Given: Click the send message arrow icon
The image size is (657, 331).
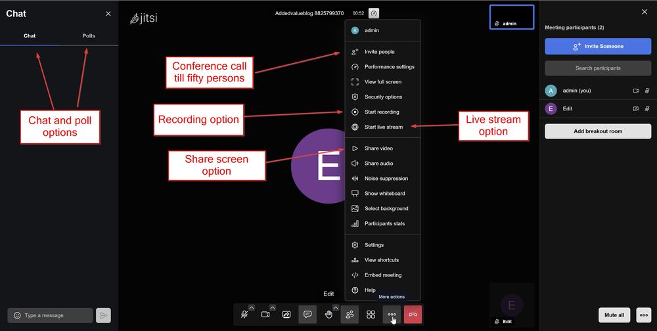Looking at the screenshot, I should click(x=103, y=315).
